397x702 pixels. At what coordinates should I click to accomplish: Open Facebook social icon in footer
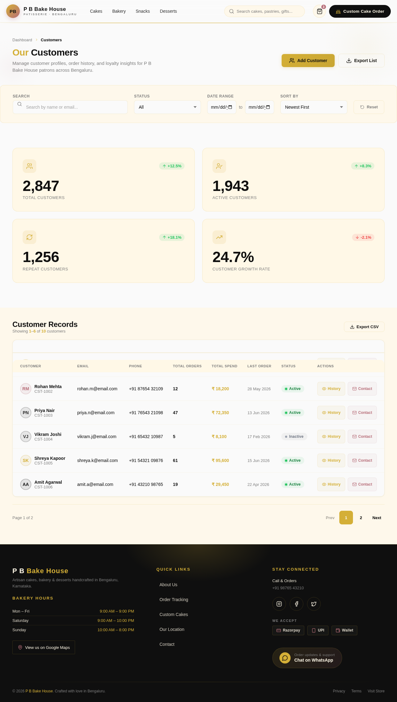(297, 604)
